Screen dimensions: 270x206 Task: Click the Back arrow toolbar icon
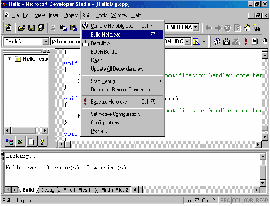click(x=208, y=28)
